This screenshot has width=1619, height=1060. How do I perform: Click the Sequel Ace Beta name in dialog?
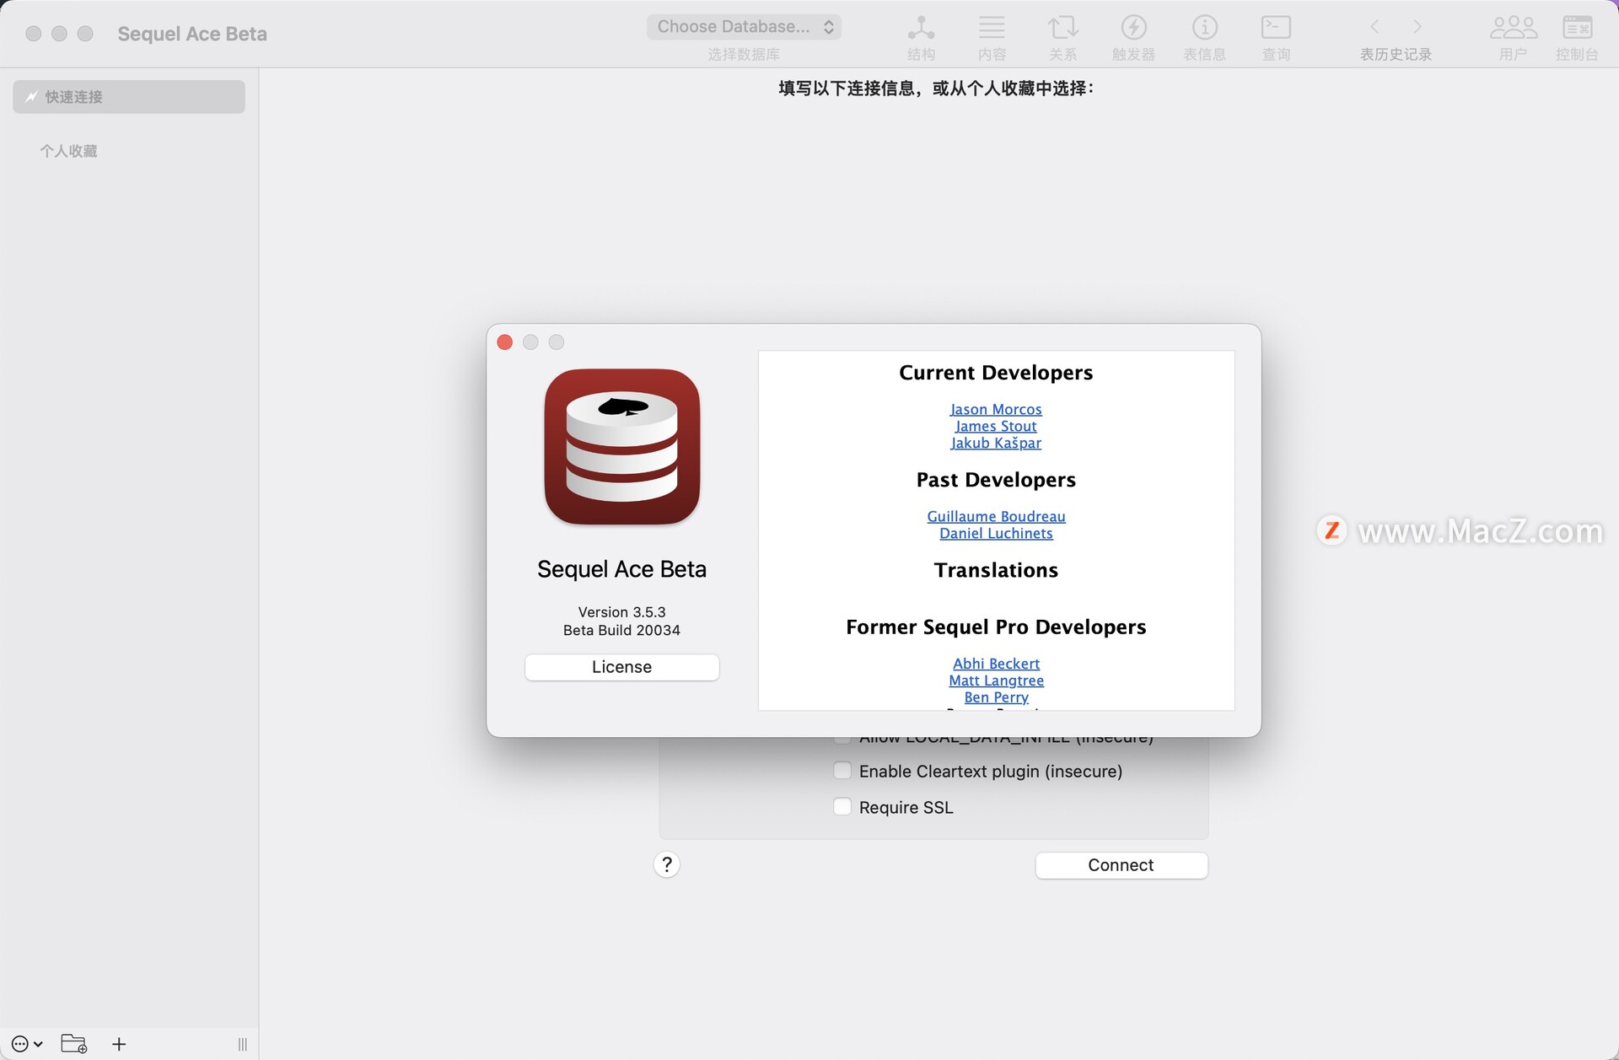pos(621,569)
